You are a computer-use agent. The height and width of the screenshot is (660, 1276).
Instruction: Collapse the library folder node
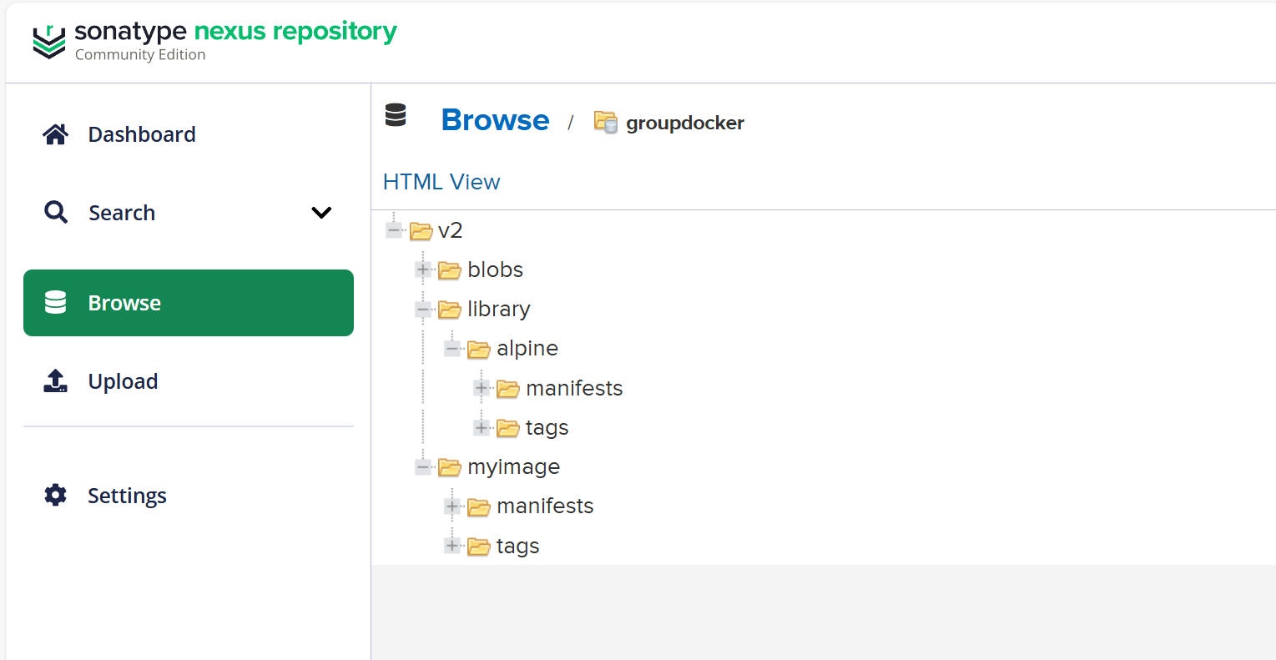(423, 310)
